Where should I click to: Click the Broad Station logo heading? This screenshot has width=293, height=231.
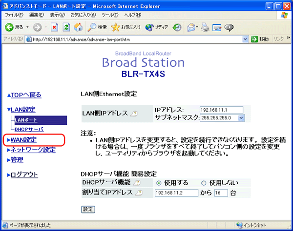click(143, 62)
